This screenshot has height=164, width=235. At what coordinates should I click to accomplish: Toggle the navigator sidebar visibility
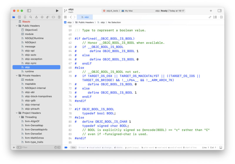(29, 11)
